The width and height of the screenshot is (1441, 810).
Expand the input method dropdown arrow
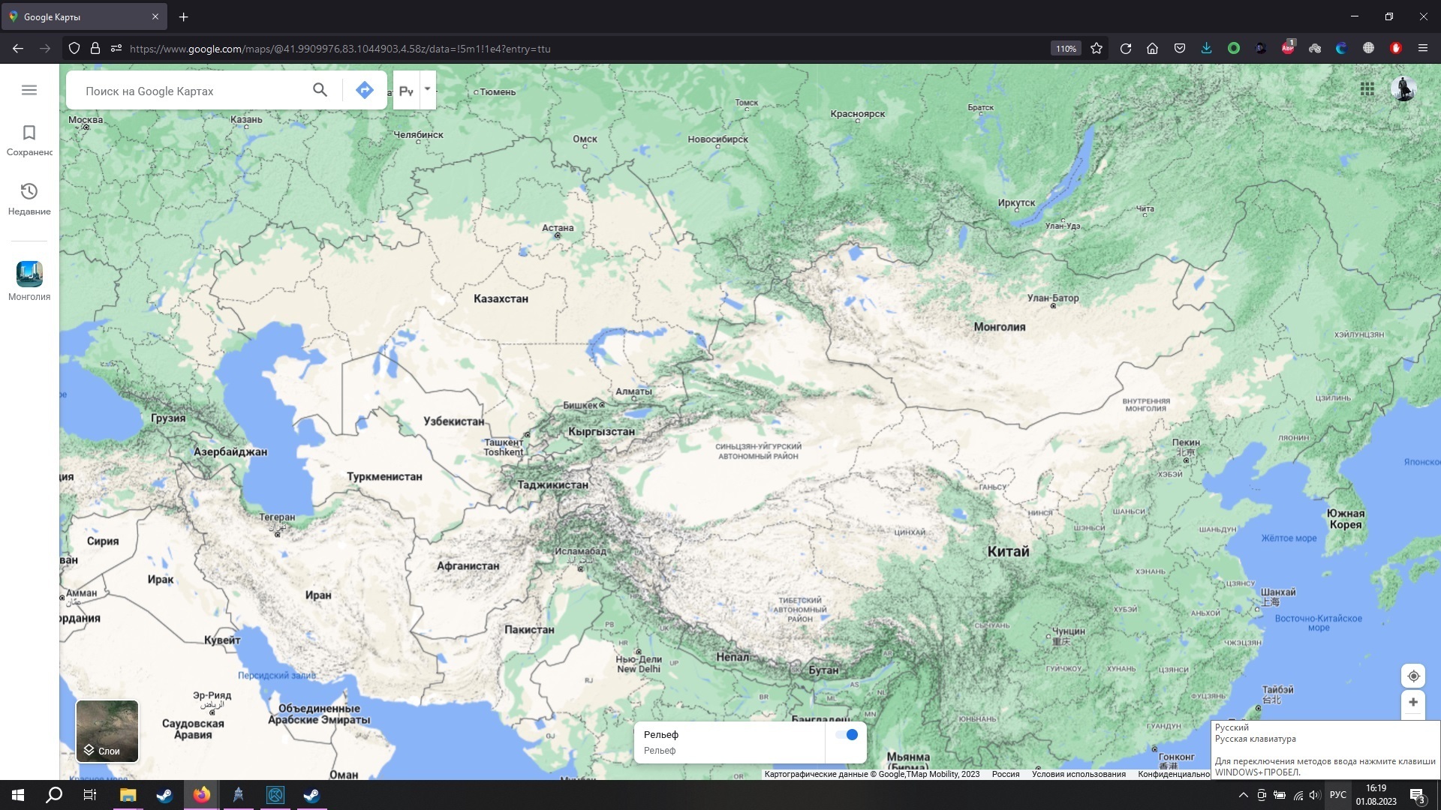tap(427, 89)
